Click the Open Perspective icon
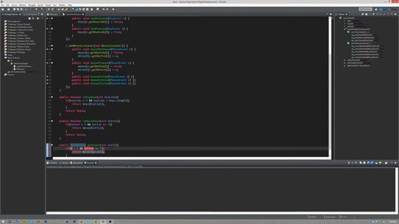Viewport: 399px width, 224px height. coord(376,9)
